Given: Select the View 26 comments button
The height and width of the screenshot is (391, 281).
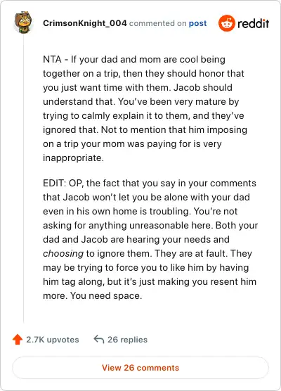Looking at the screenshot, I should (x=140, y=368).
